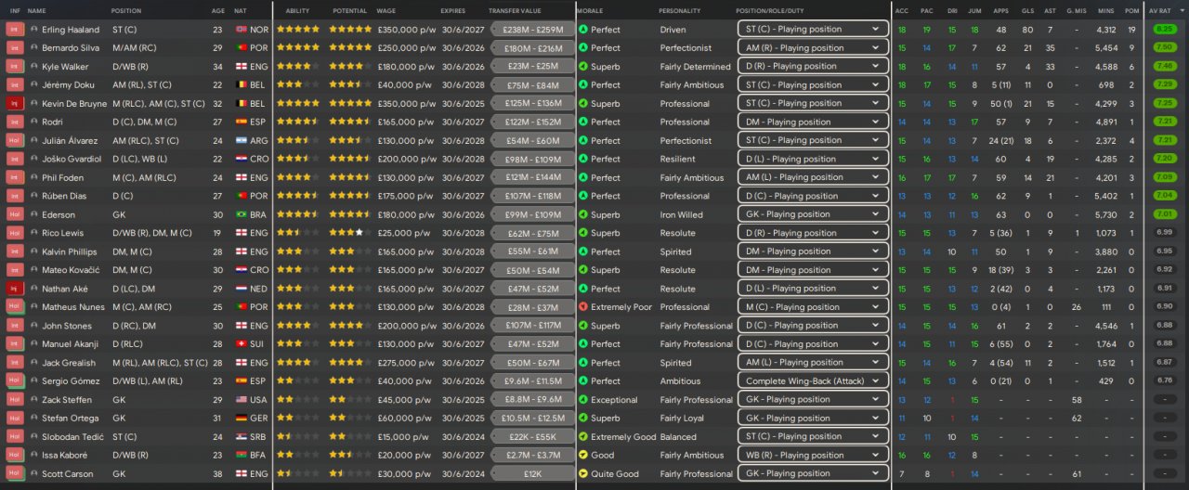Click the Brazil flag in Ederson's row
Screen dimensions: 1189x490
(x=242, y=214)
